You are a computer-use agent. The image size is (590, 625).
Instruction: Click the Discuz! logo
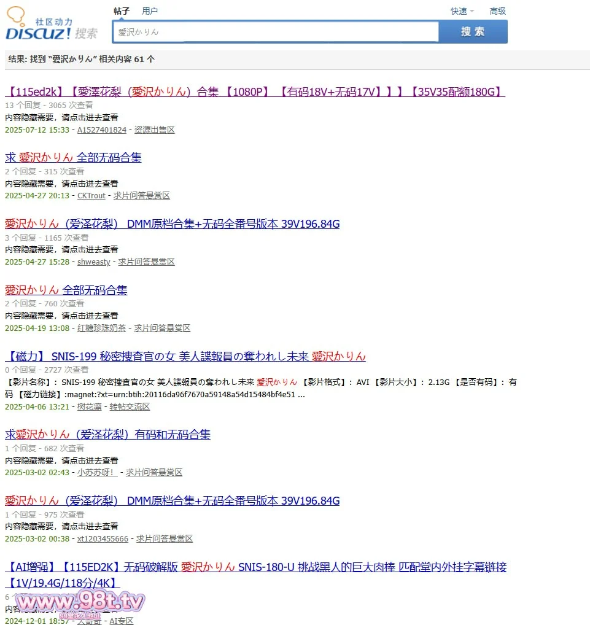pyautogui.click(x=51, y=25)
